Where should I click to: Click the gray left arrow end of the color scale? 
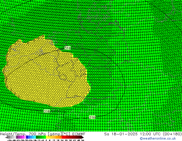[x=7, y=137]
